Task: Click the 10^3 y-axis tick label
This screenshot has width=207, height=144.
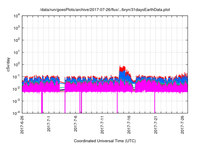Action: (x=16, y=28)
